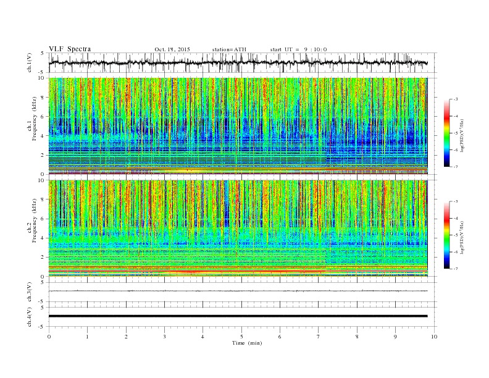Click the ch.2 spectrogram color scale bar

point(446,235)
